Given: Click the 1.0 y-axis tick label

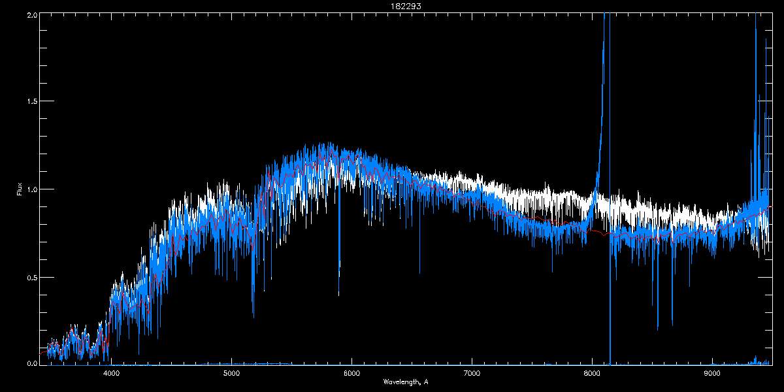Looking at the screenshot, I should (x=31, y=189).
